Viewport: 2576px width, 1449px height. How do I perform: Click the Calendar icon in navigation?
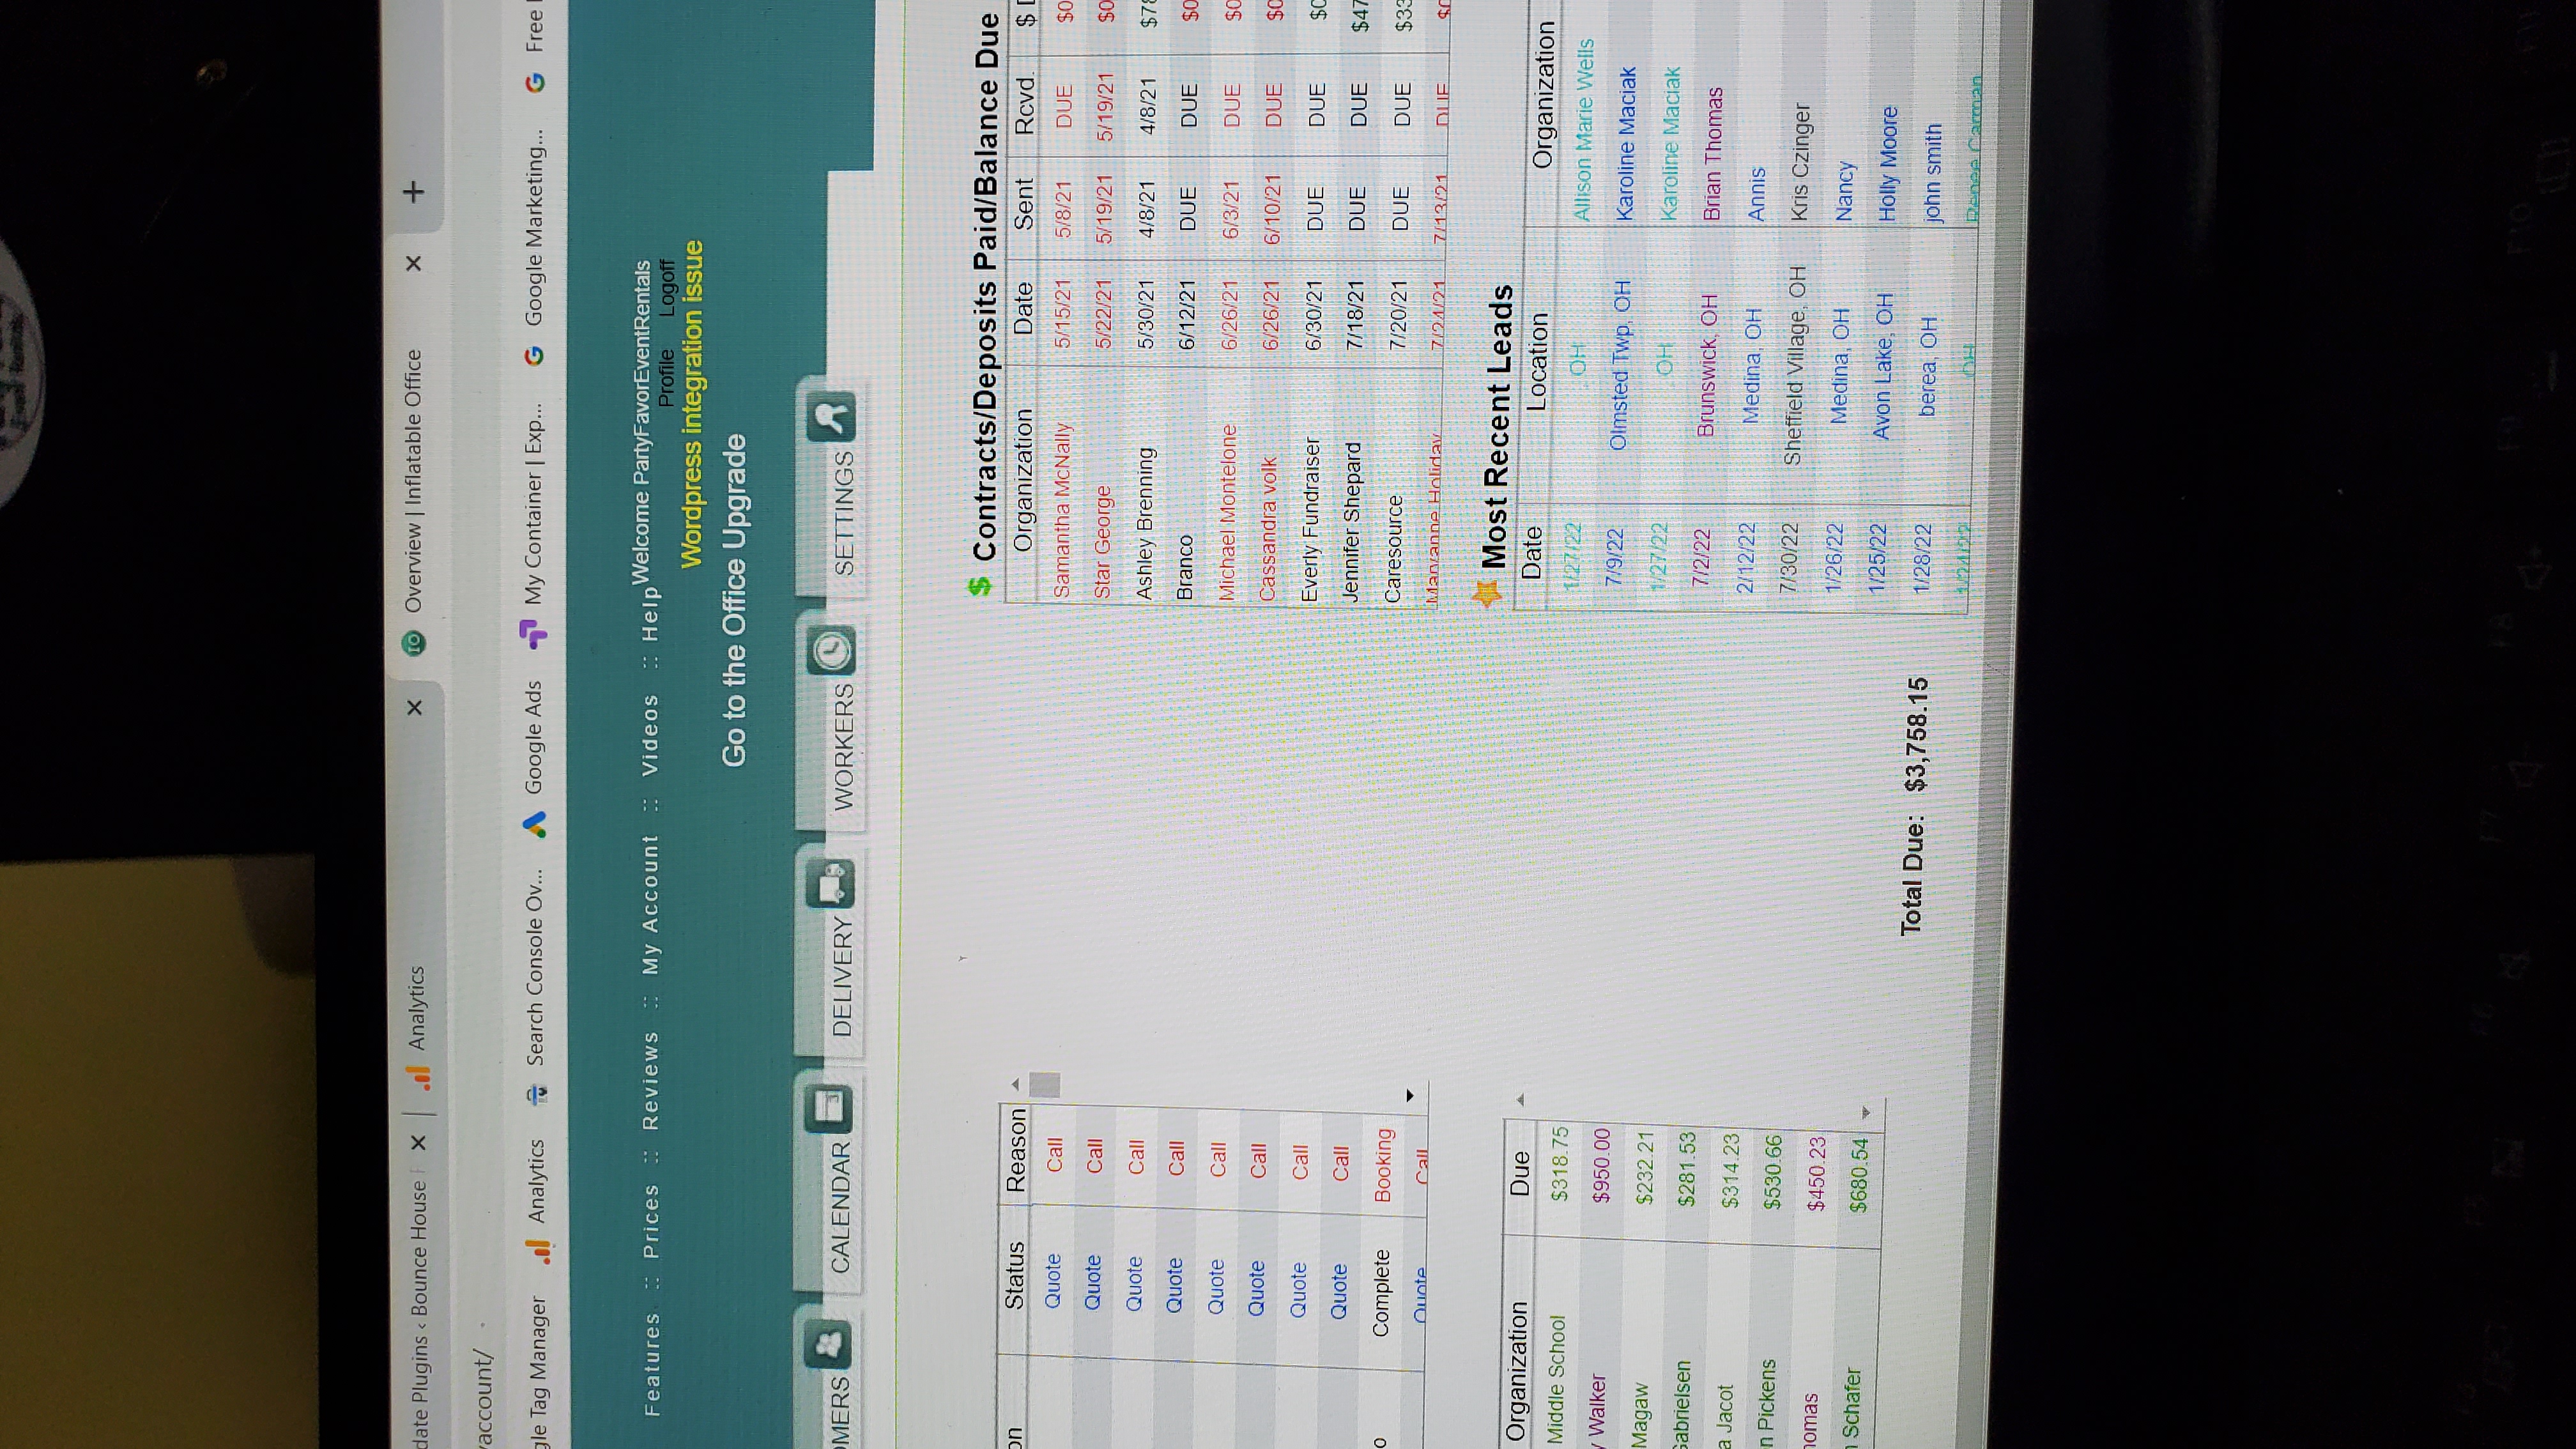coord(828,1109)
